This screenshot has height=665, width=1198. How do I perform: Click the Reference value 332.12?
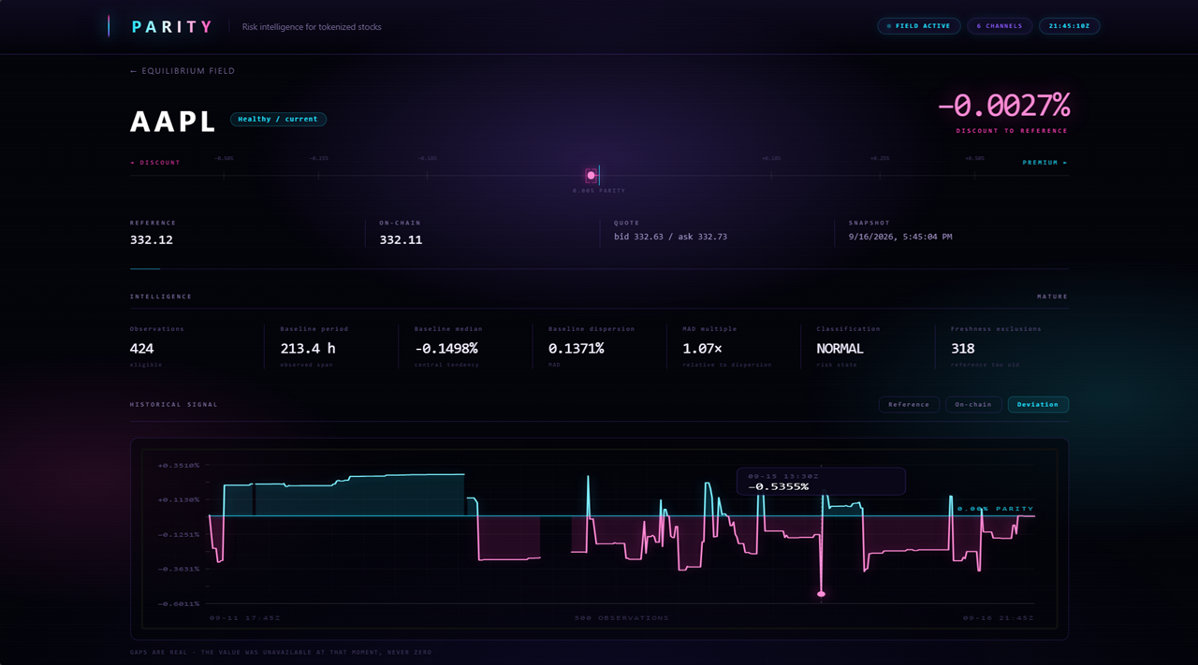point(152,240)
